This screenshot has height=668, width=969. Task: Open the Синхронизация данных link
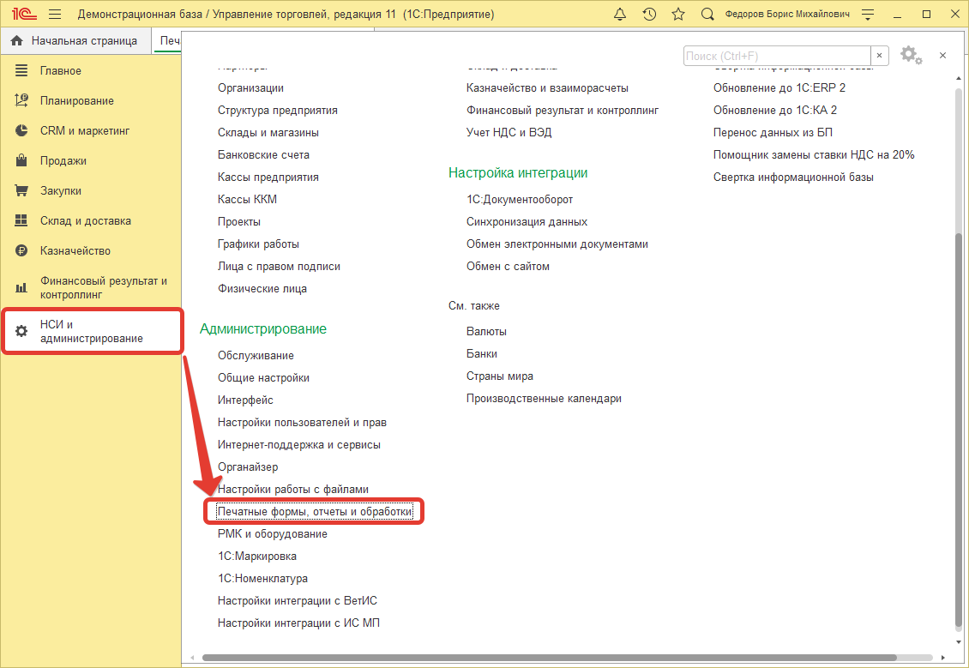pyautogui.click(x=527, y=221)
